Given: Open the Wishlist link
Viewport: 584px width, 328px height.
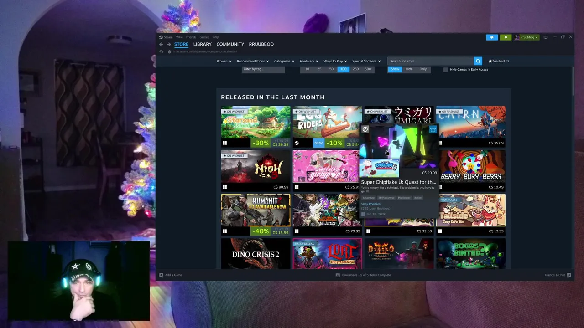Looking at the screenshot, I should click(x=499, y=61).
